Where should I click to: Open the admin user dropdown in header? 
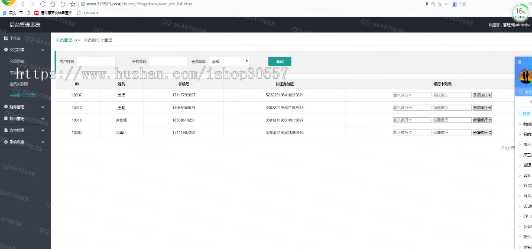pyautogui.click(x=508, y=25)
